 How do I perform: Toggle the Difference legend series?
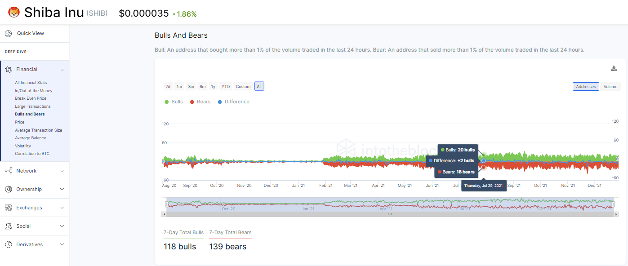point(233,102)
